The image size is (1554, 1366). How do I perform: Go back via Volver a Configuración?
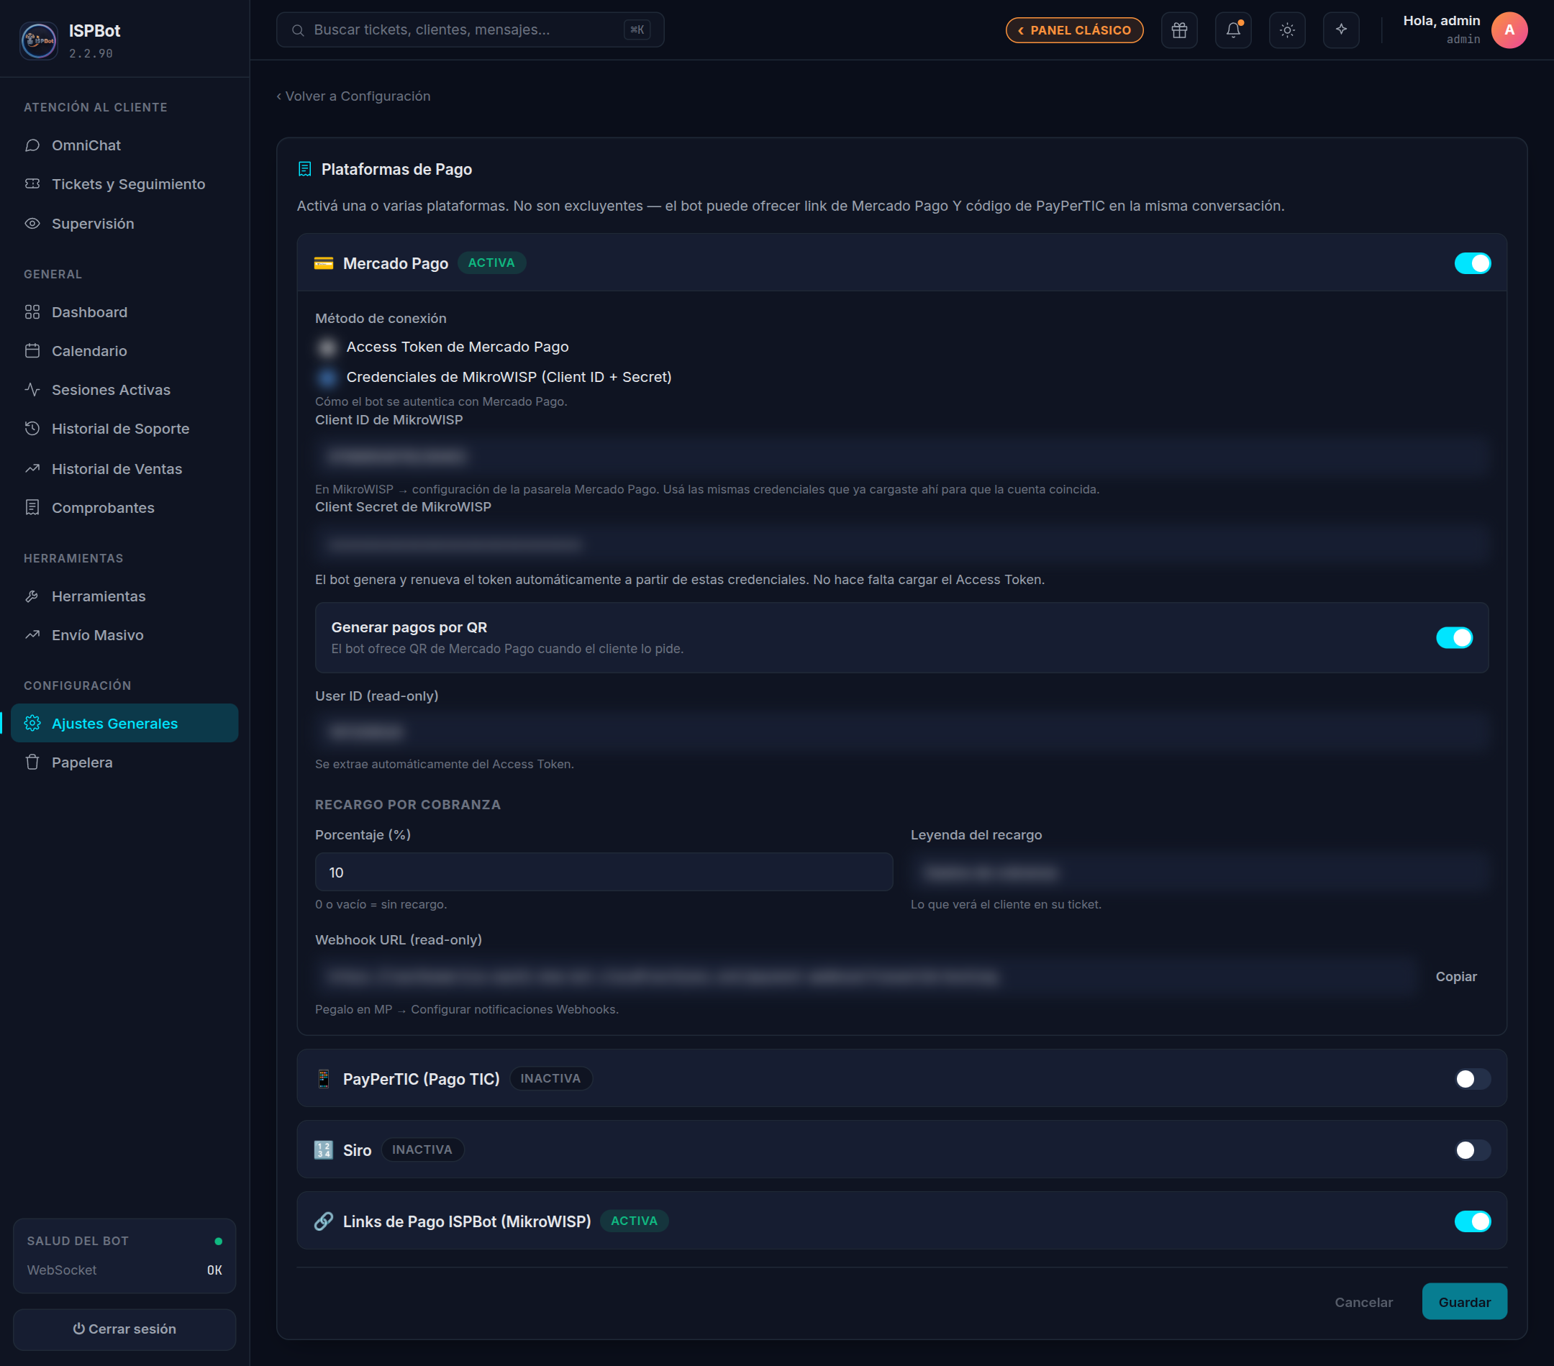pos(353,96)
